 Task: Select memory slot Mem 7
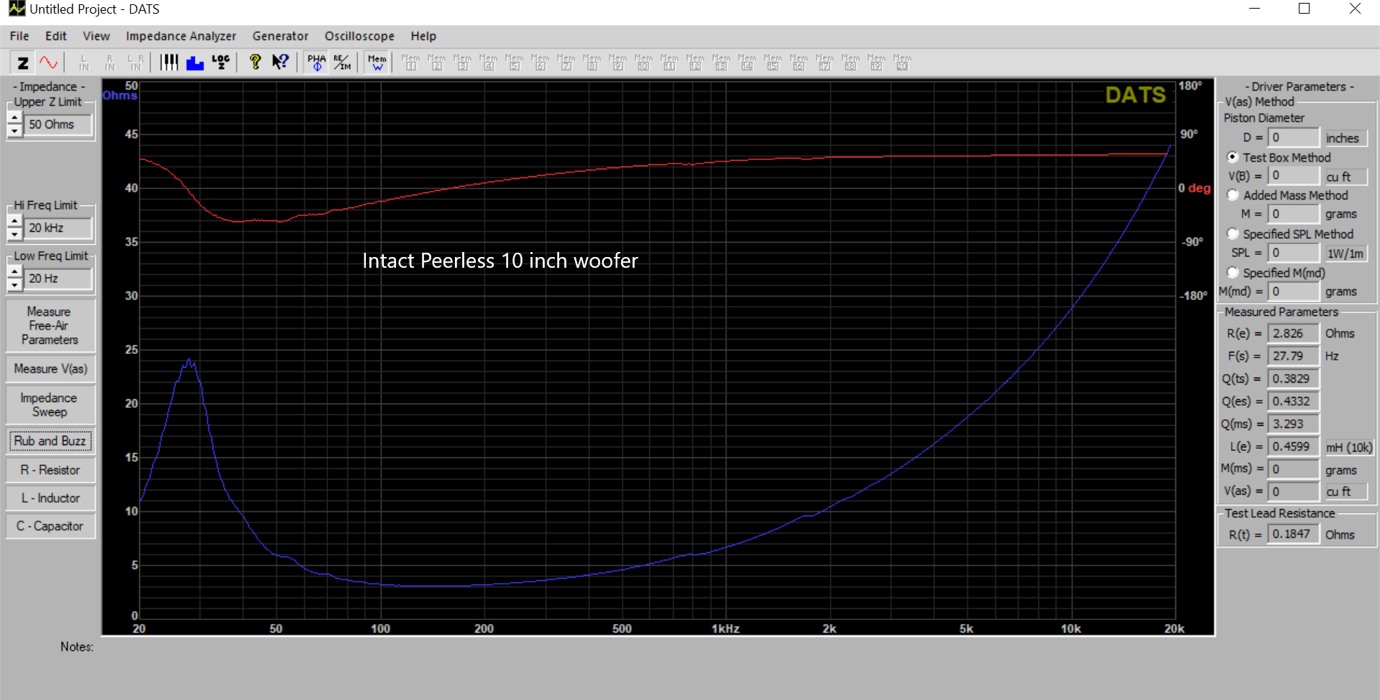point(566,62)
